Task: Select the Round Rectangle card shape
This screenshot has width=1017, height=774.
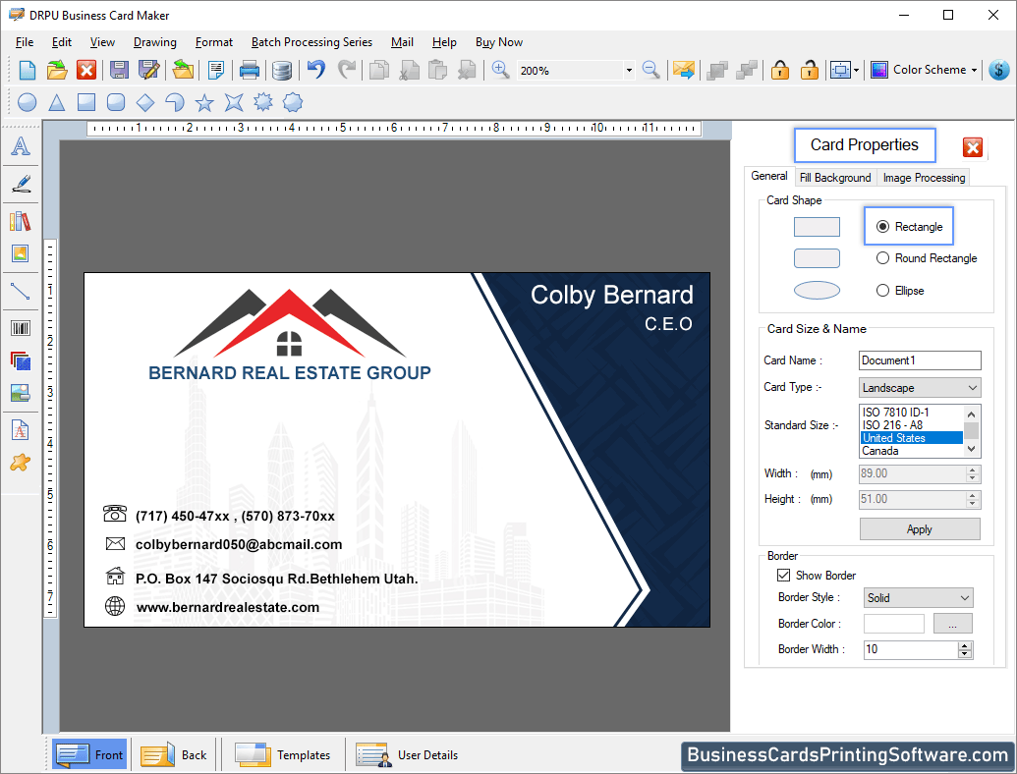Action: pyautogui.click(x=927, y=258)
